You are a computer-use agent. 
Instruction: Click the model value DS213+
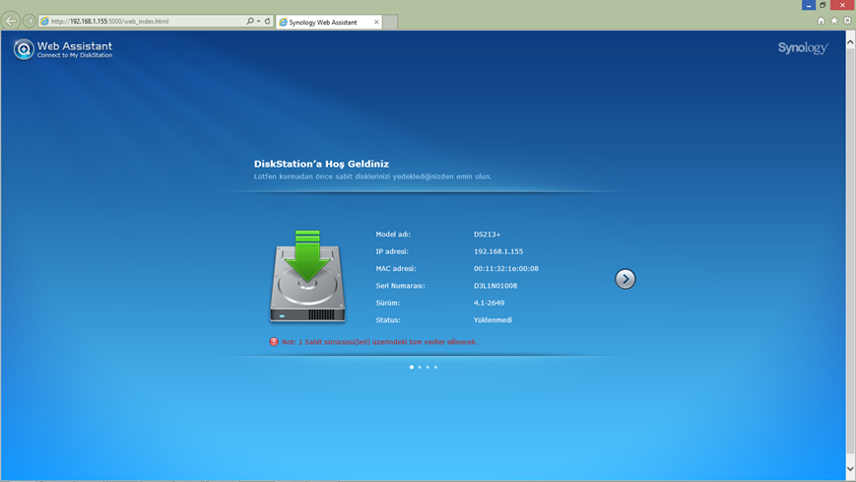pyautogui.click(x=487, y=235)
